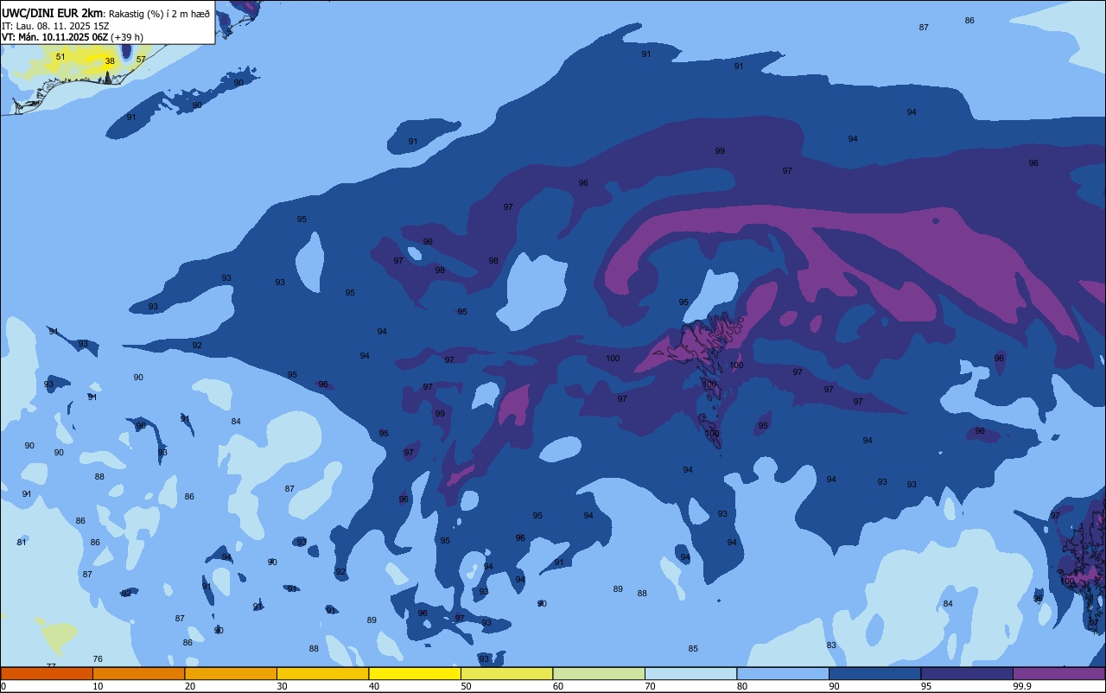1106x693 pixels.
Task: Click the 0–10 dark orange legend swatch
Action: click(47, 673)
